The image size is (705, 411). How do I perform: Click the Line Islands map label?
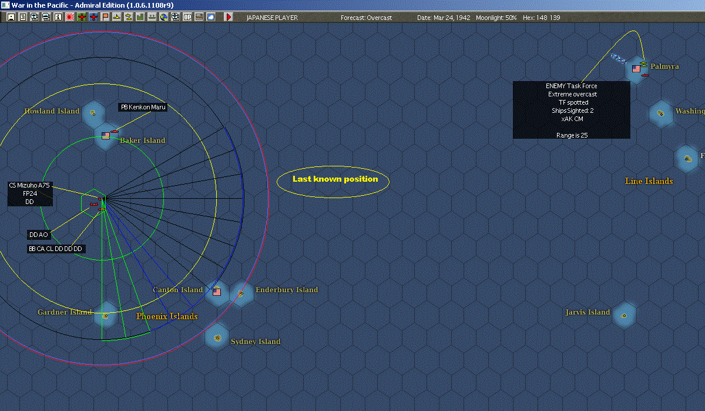pyautogui.click(x=649, y=181)
